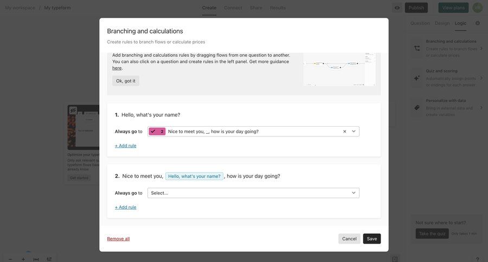Click the 'Take the quiz' button
Viewport: 488px width, 262px height.
point(432,234)
